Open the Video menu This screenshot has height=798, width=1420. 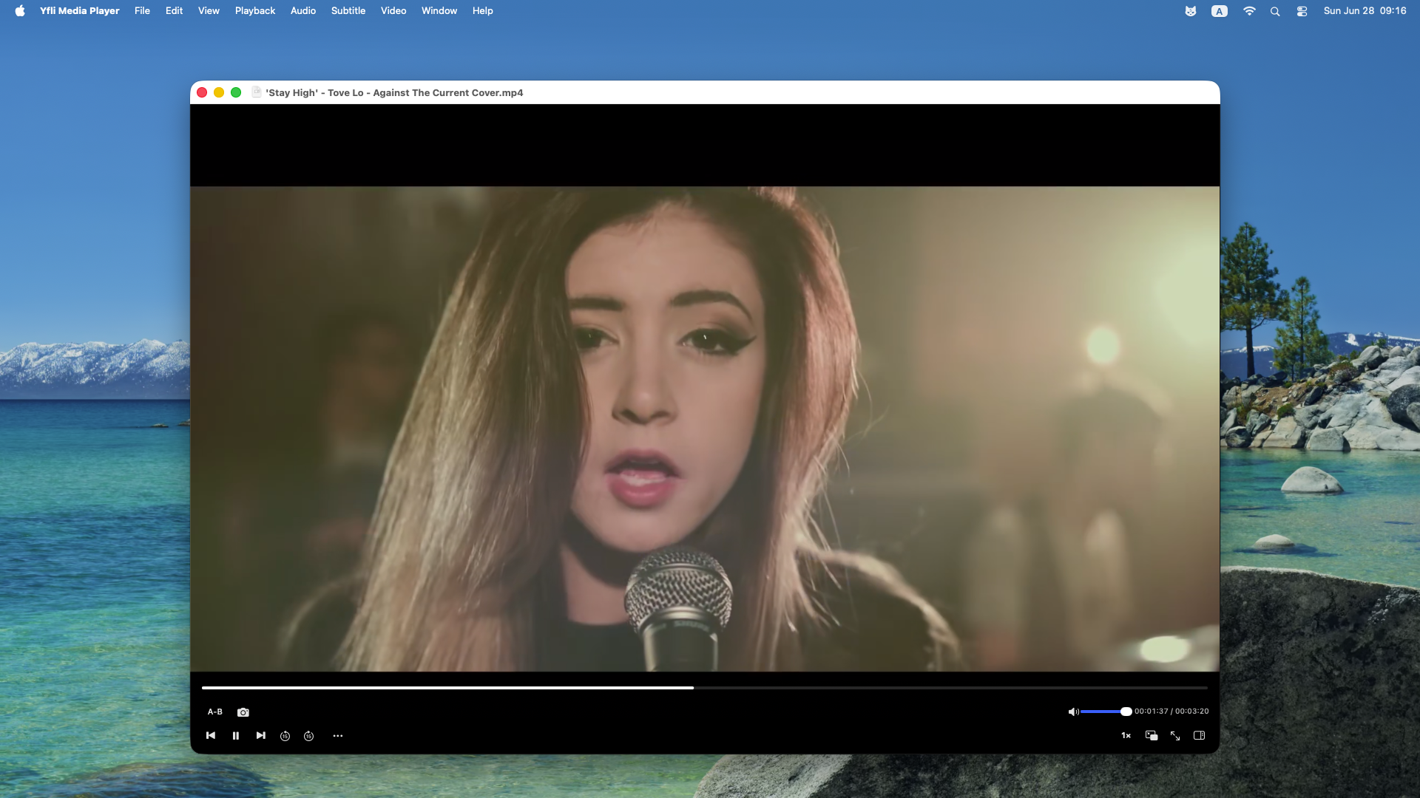393,10
